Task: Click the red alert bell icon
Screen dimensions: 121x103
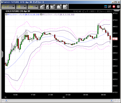Action: coord(114,7)
